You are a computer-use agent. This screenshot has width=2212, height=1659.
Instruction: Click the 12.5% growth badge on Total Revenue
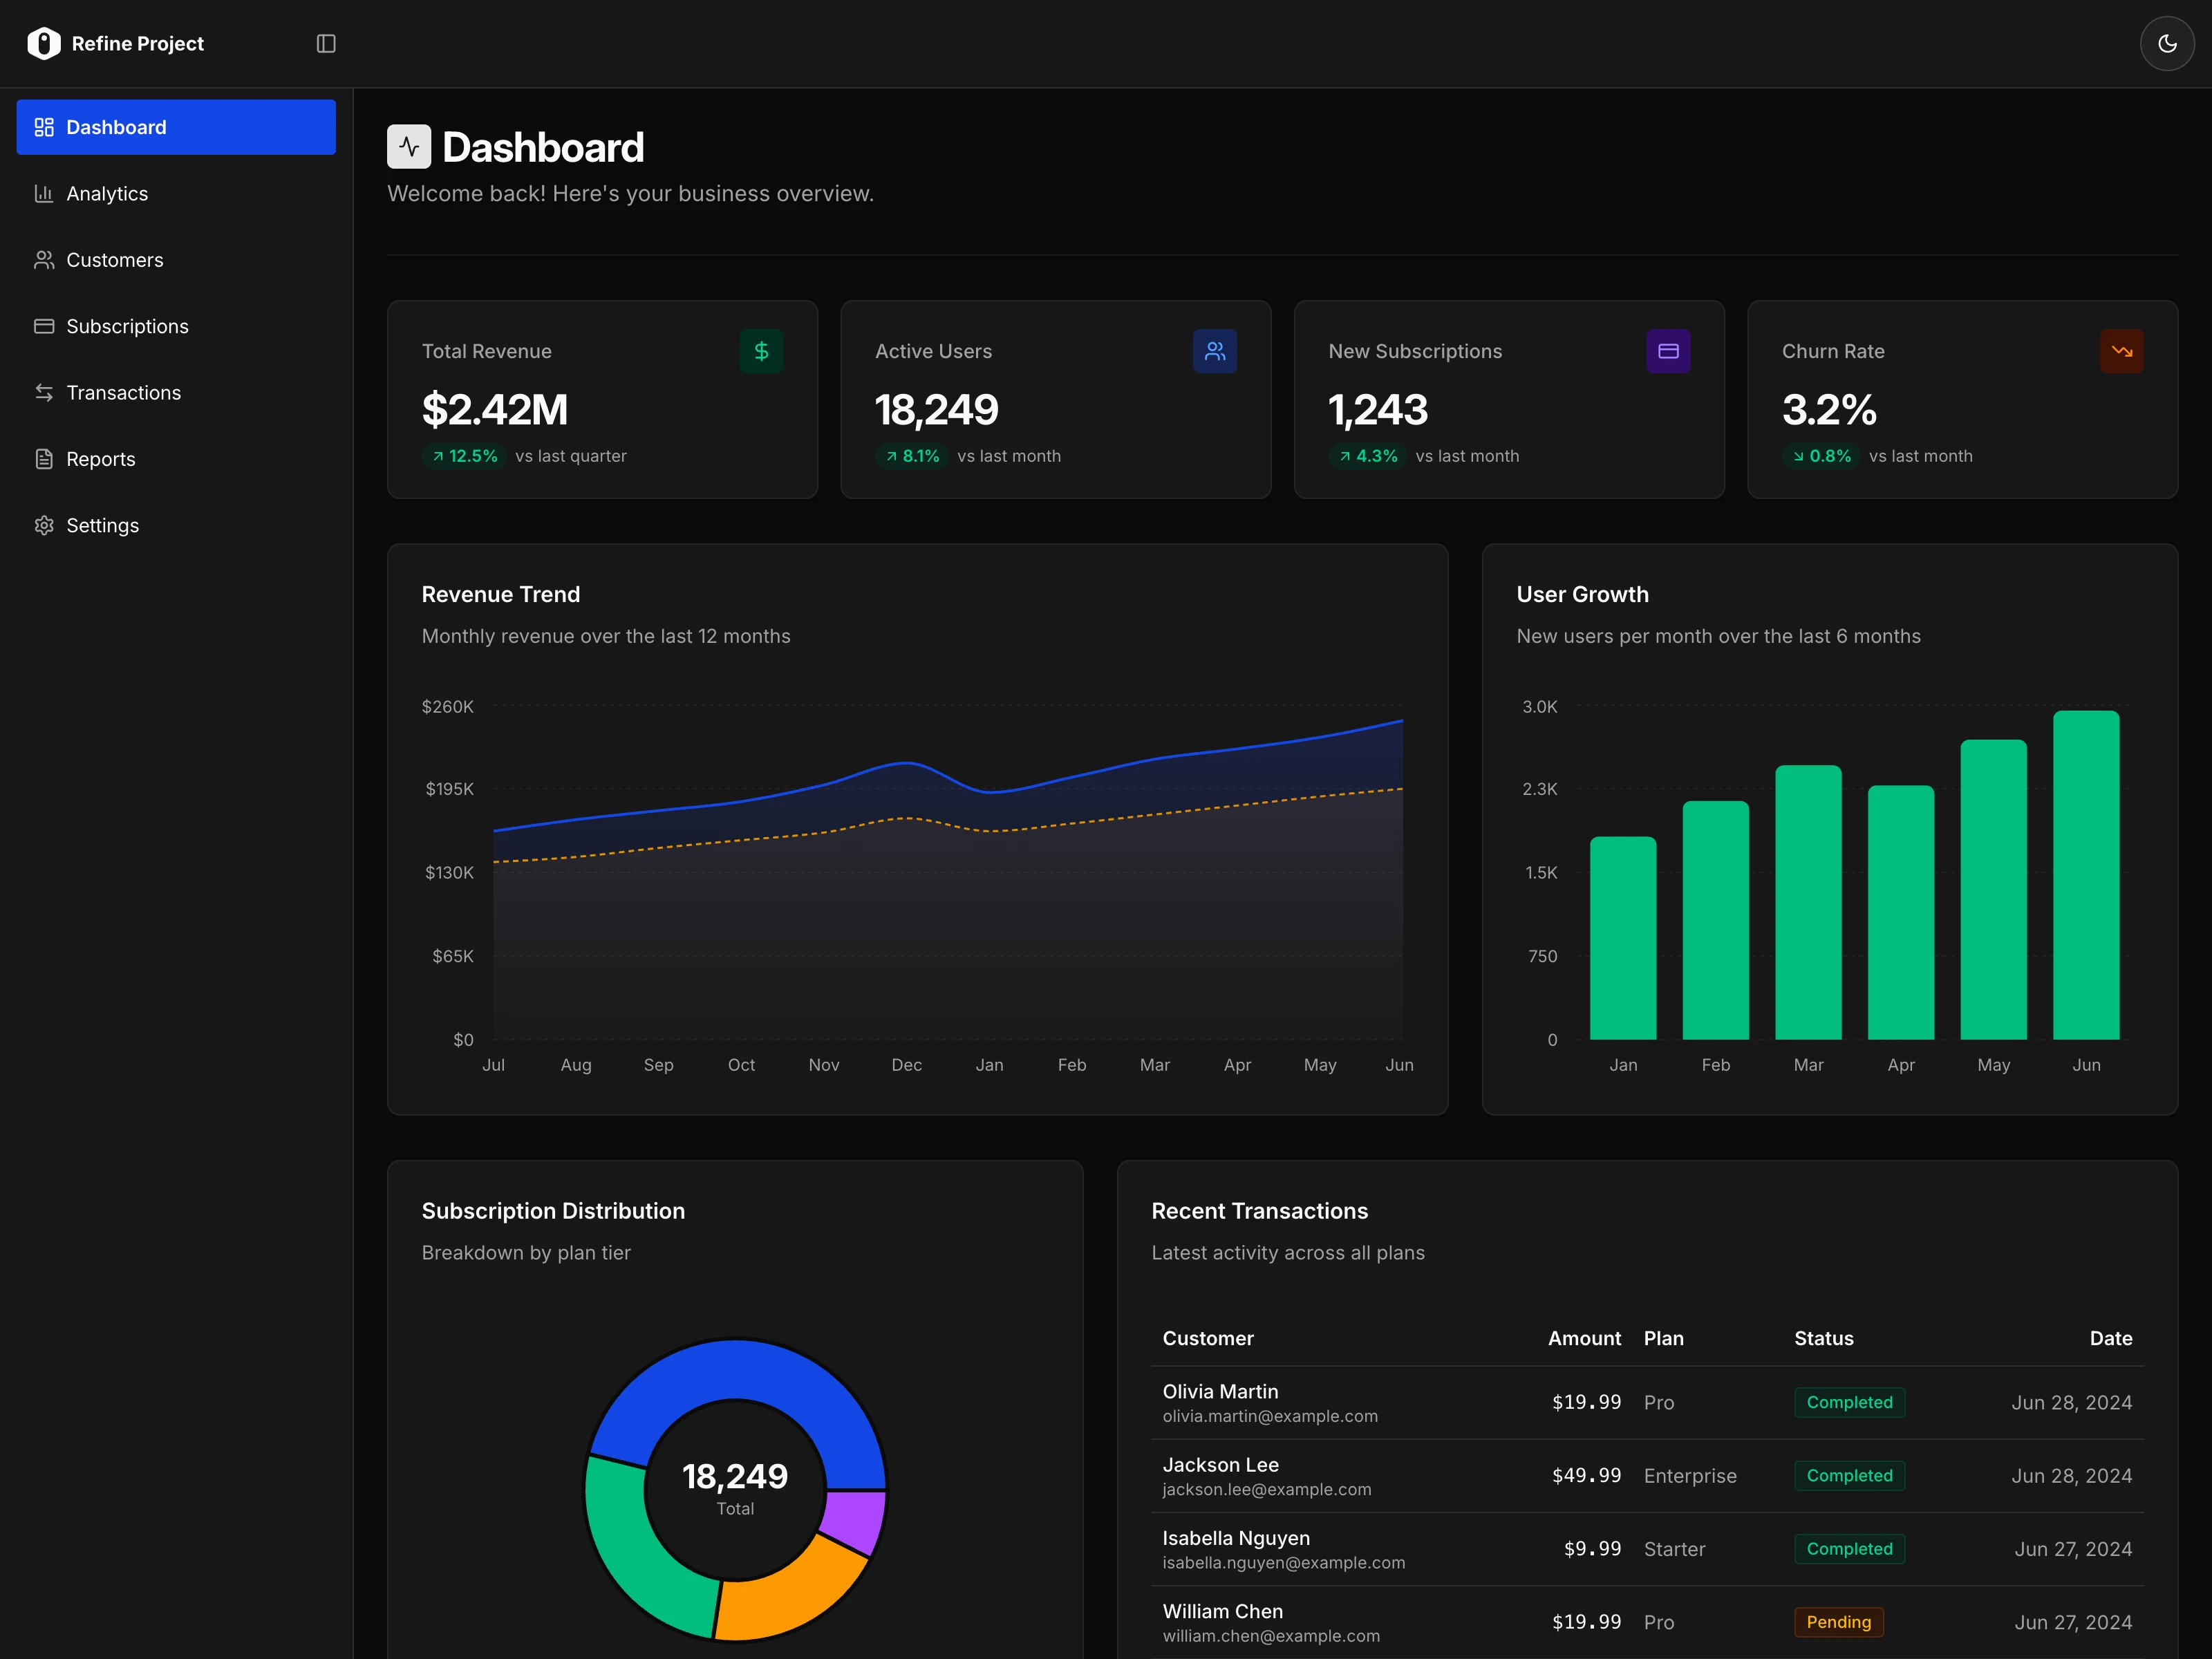(464, 456)
